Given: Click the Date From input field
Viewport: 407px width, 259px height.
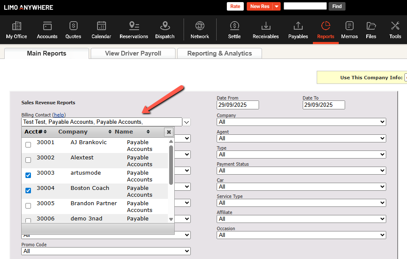Looking at the screenshot, I should click(x=237, y=105).
